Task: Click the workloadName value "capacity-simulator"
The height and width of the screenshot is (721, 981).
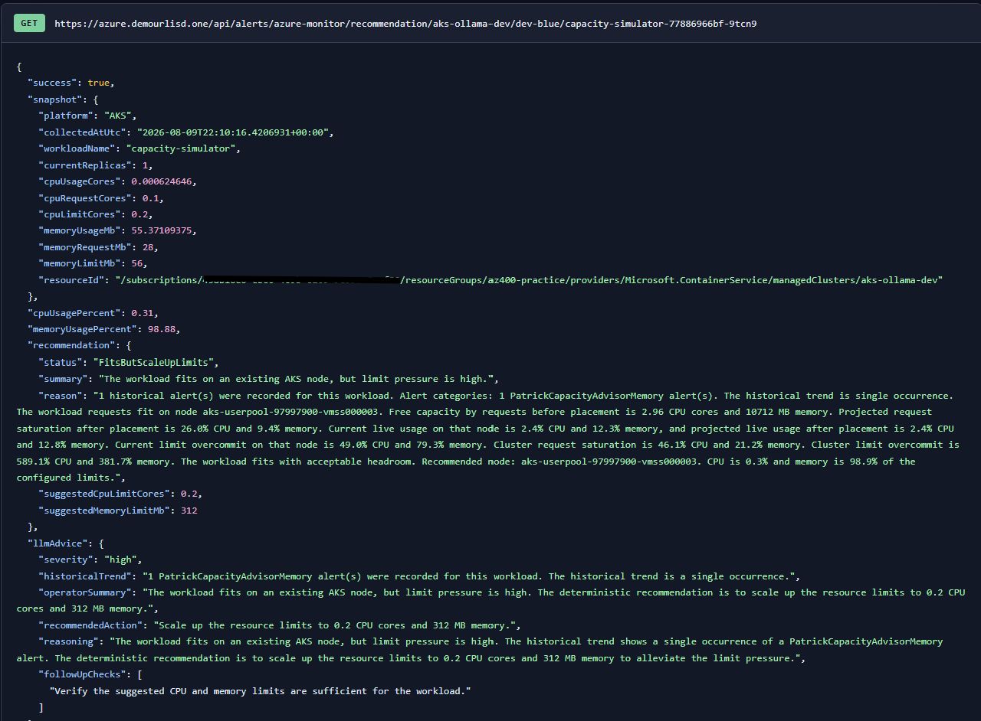Action: point(180,148)
